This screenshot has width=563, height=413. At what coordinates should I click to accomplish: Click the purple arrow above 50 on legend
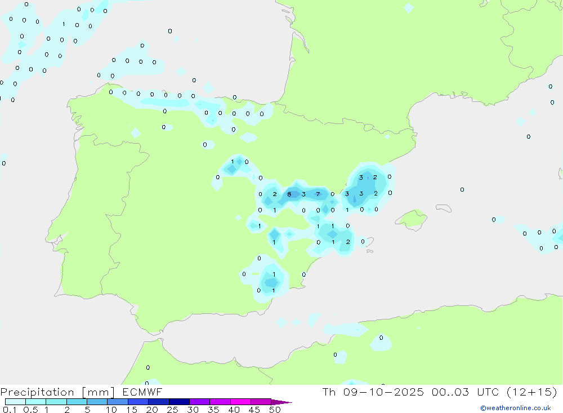coord(281,402)
